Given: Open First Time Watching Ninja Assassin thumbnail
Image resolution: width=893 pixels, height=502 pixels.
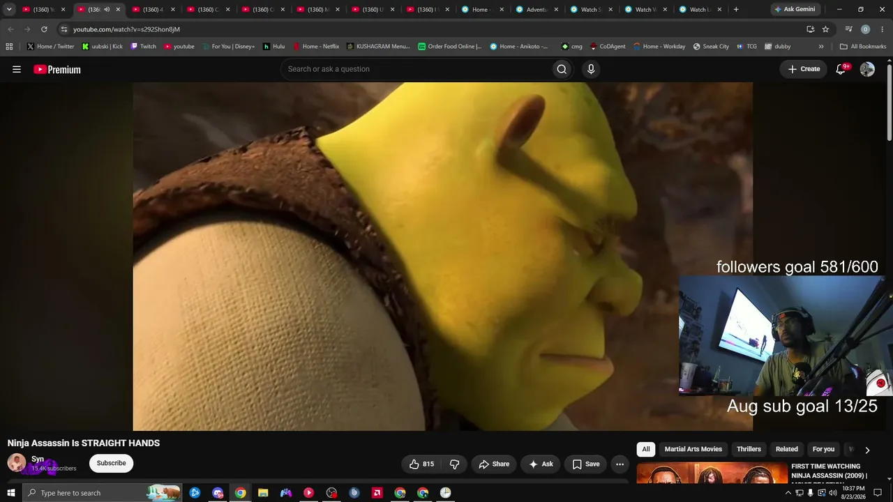Looking at the screenshot, I should click(x=712, y=473).
